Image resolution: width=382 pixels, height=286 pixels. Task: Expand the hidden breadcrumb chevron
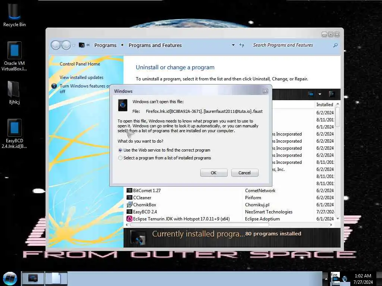tap(88, 45)
